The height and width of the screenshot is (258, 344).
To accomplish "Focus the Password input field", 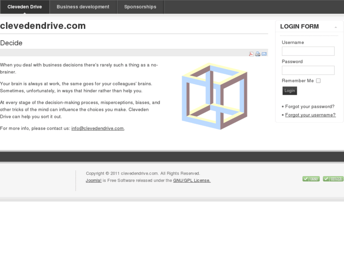I will pyautogui.click(x=308, y=70).
